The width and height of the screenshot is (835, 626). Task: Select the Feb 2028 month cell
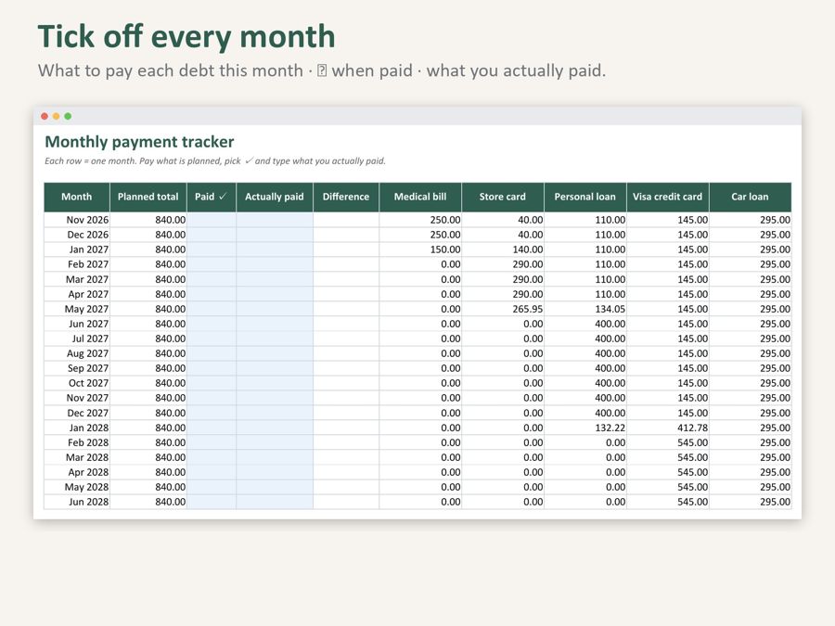point(77,443)
